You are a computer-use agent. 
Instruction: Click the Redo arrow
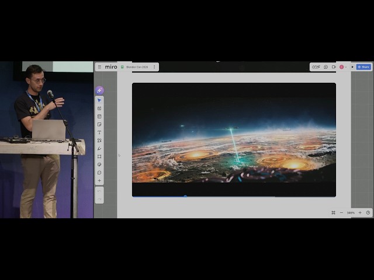click(x=99, y=199)
